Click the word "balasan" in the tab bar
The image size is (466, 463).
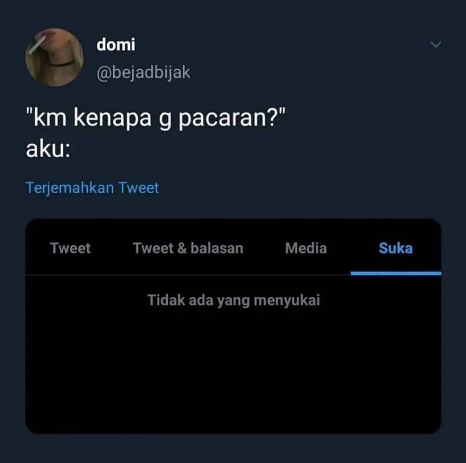[217, 248]
